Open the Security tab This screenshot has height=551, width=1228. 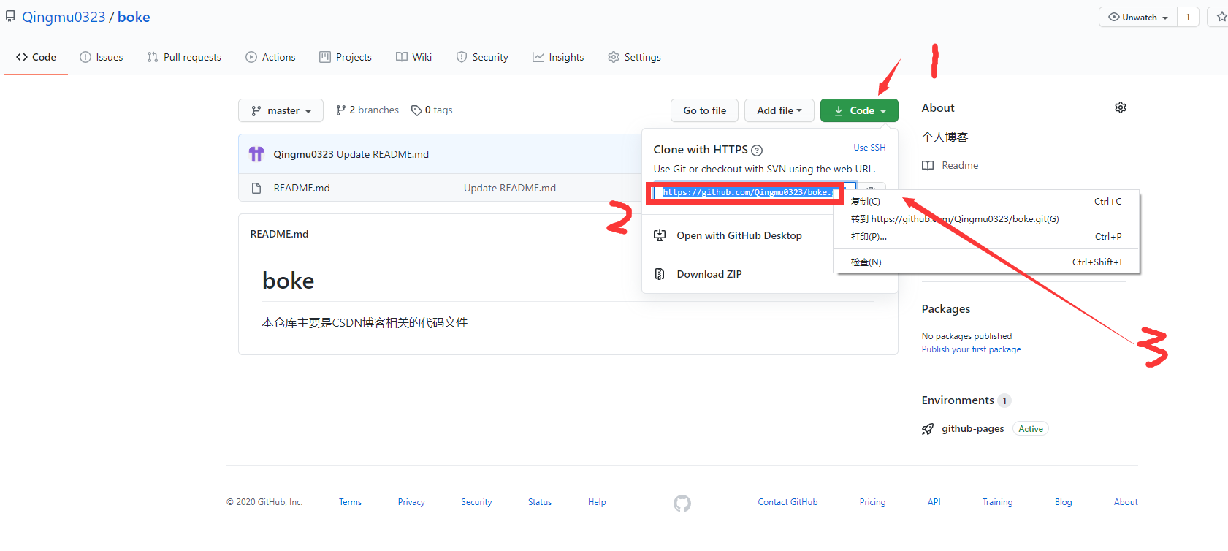point(482,57)
